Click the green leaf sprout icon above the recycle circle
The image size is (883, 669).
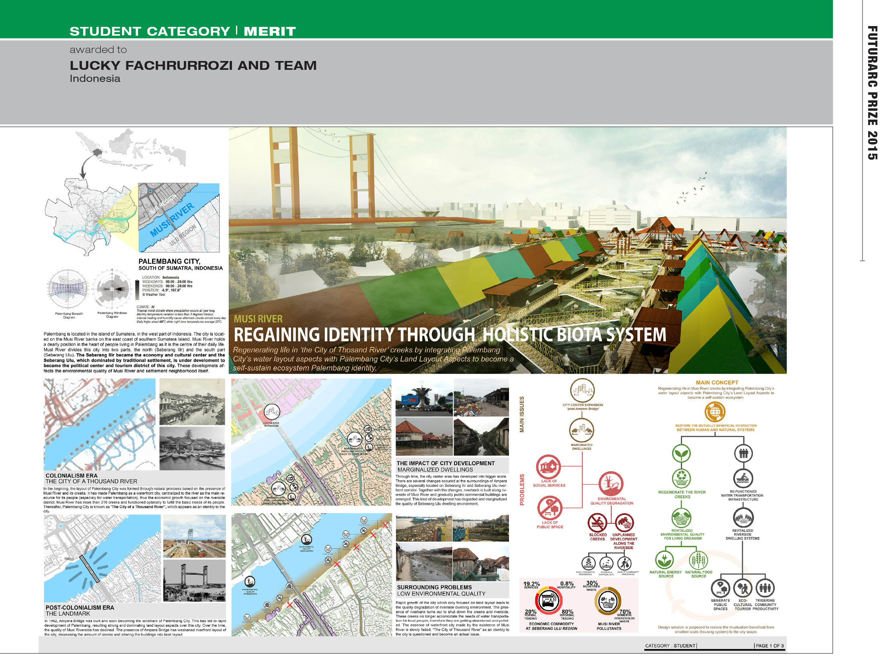tap(681, 453)
